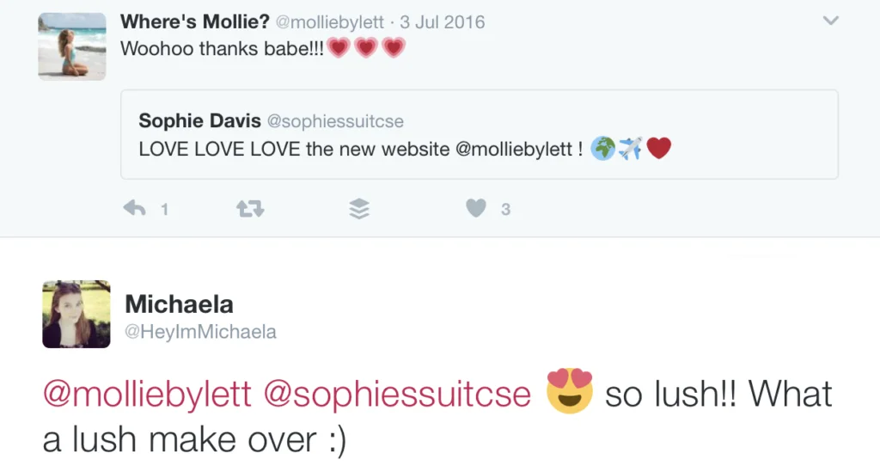Click the Buffer stack icon
This screenshot has width=880, height=472.
click(x=360, y=209)
